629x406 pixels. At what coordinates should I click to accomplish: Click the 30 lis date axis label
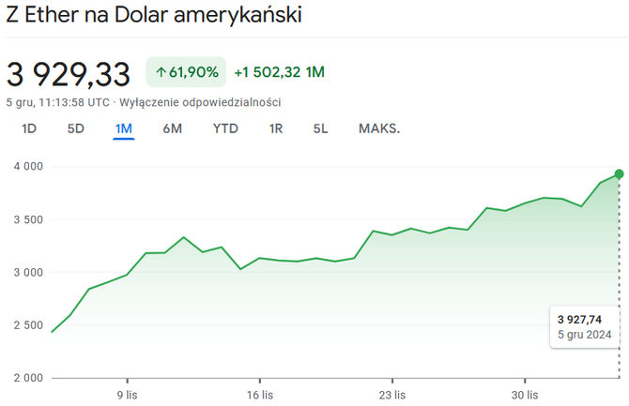525,395
